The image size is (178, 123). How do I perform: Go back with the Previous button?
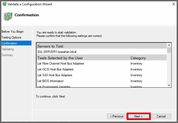pyautogui.click(x=117, y=116)
